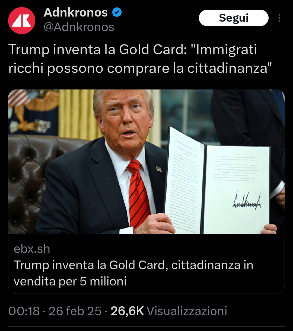The image size is (293, 331).
Task: Click the date 26 feb 25
Action: (x=75, y=311)
